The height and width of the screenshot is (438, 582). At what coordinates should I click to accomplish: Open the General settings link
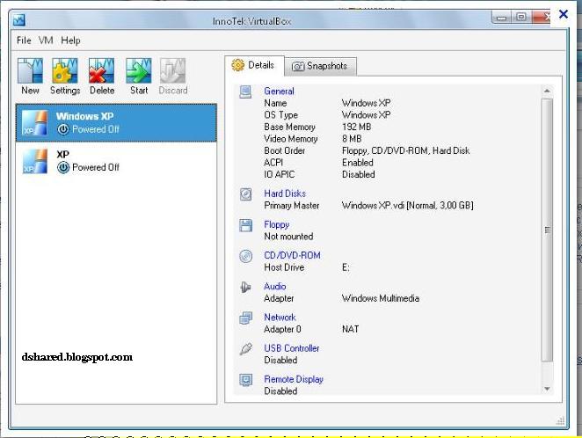coord(279,91)
